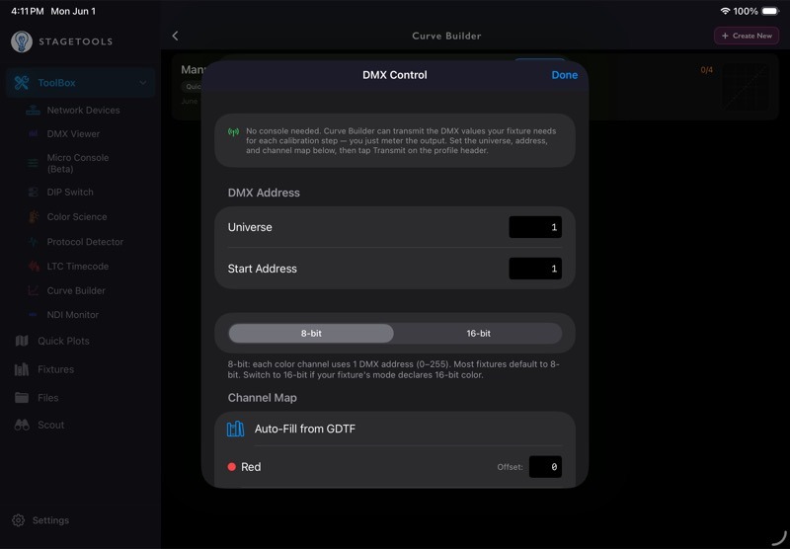
Task: Click the Micro Console sliders icon
Action: (x=34, y=163)
